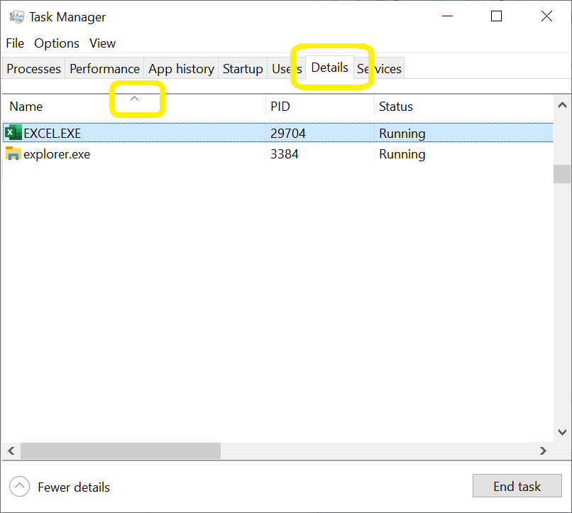The height and width of the screenshot is (513, 572).
Task: Go to the App history tab
Action: [x=181, y=69]
